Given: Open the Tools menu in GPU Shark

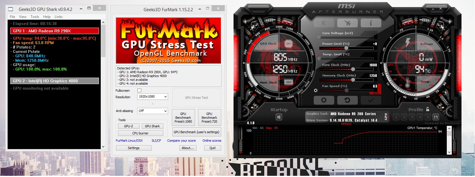Looking at the screenshot, I should point(35,17).
